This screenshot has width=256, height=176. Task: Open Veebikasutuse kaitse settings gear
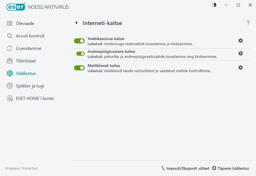click(241, 41)
